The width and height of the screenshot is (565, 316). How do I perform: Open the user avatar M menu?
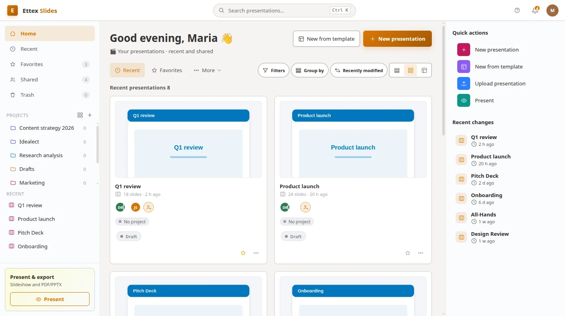pyautogui.click(x=552, y=10)
